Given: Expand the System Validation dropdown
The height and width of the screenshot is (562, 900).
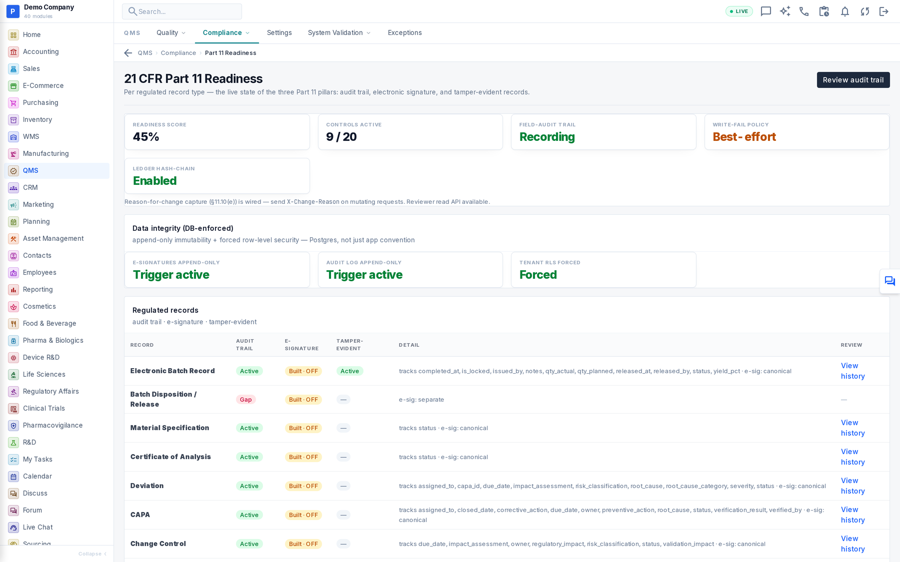Looking at the screenshot, I should click(339, 33).
